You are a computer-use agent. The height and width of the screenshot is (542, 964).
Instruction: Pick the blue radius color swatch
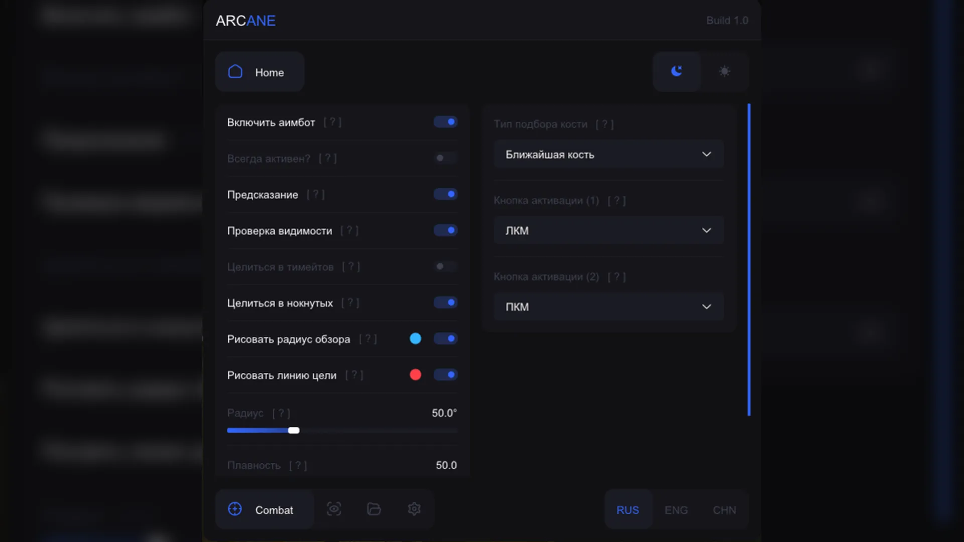click(415, 339)
